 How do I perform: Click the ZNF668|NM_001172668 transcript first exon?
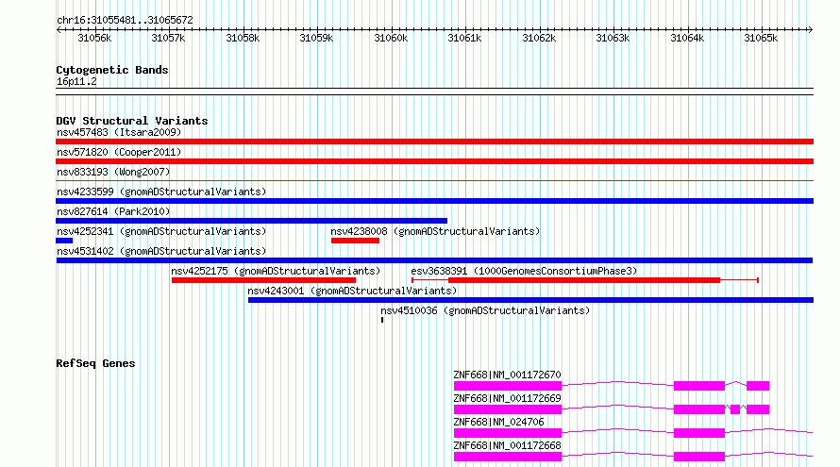(x=508, y=457)
